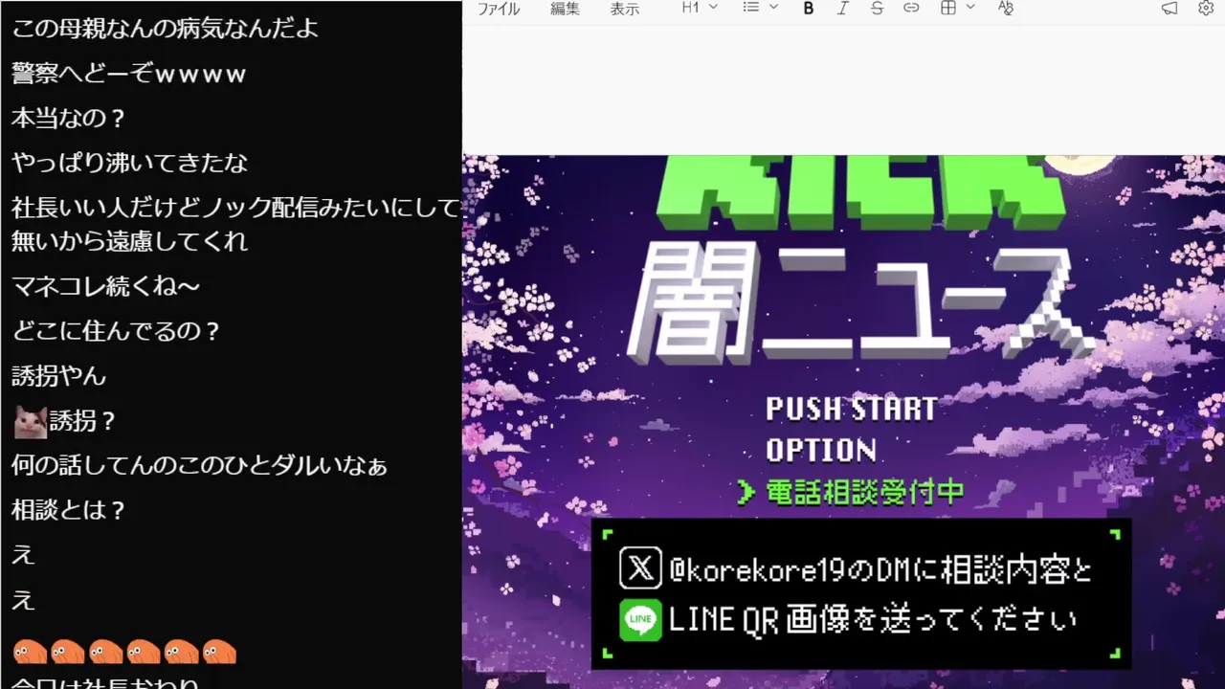
Task: Click the LINE QR 画像を送ってください text
Action: 873,621
